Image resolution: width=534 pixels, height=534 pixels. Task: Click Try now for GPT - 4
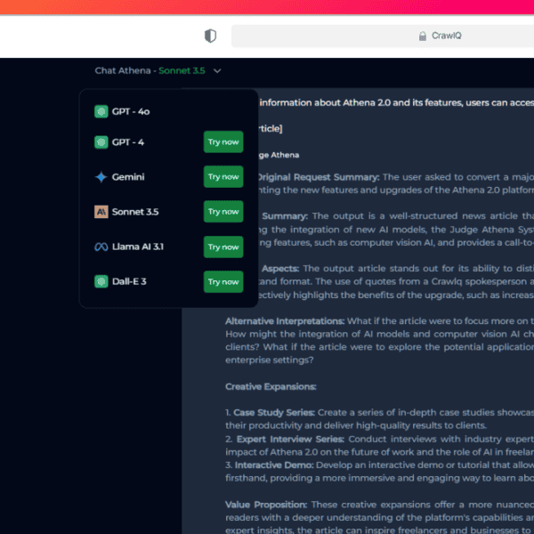(x=223, y=142)
